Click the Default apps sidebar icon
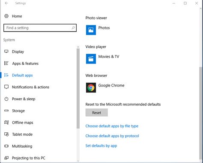 pos(6,75)
